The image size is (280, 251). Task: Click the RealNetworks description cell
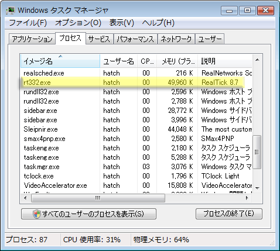227,73
